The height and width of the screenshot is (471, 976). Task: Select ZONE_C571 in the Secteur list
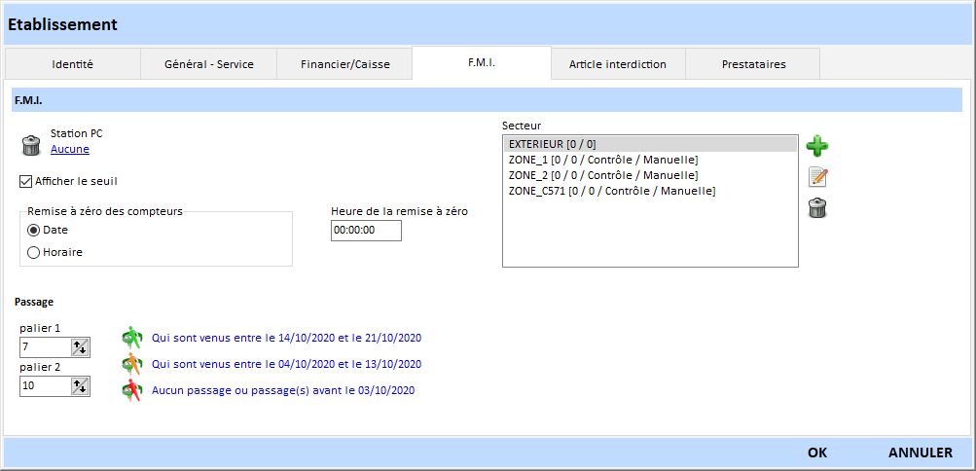[611, 191]
